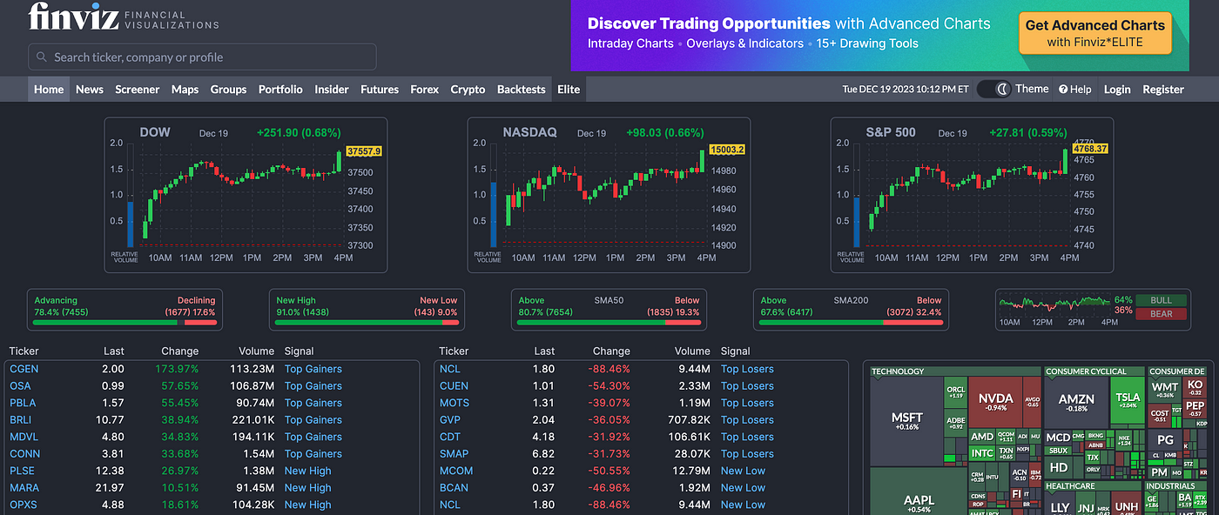Click the green BULL label
The width and height of the screenshot is (1219, 515).
pyautogui.click(x=1162, y=300)
